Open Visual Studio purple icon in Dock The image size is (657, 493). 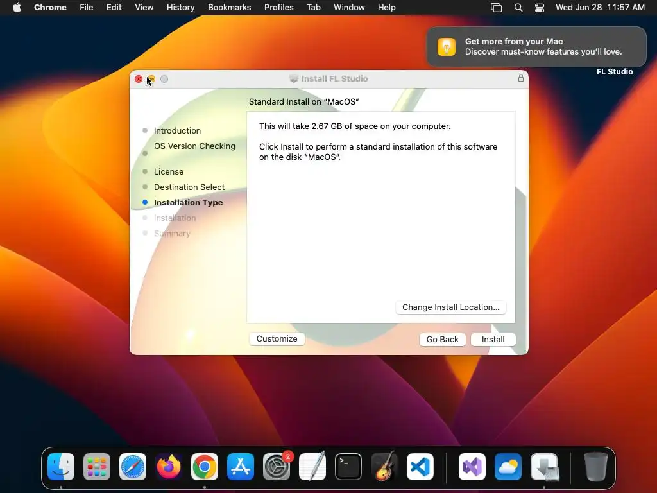click(x=472, y=467)
